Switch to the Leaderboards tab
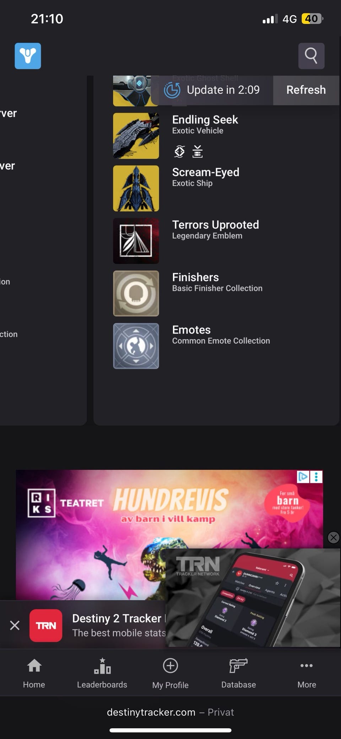 (102, 673)
